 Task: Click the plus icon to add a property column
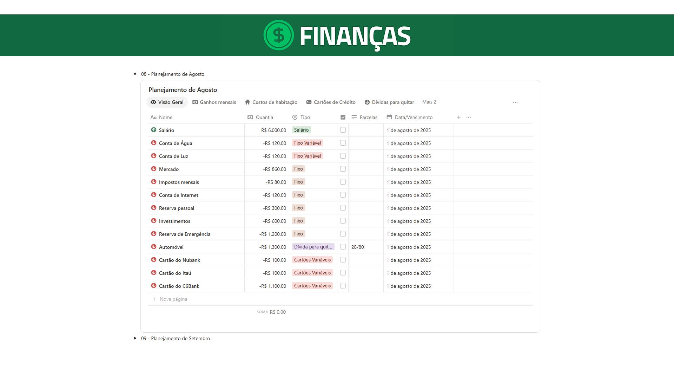[x=459, y=117]
